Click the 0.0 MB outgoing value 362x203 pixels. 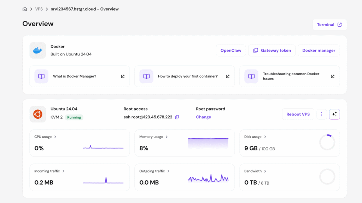coord(149,183)
